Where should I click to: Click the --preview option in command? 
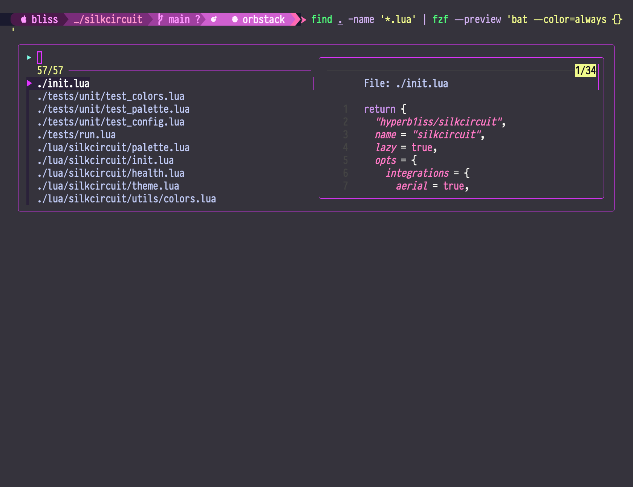pos(478,19)
